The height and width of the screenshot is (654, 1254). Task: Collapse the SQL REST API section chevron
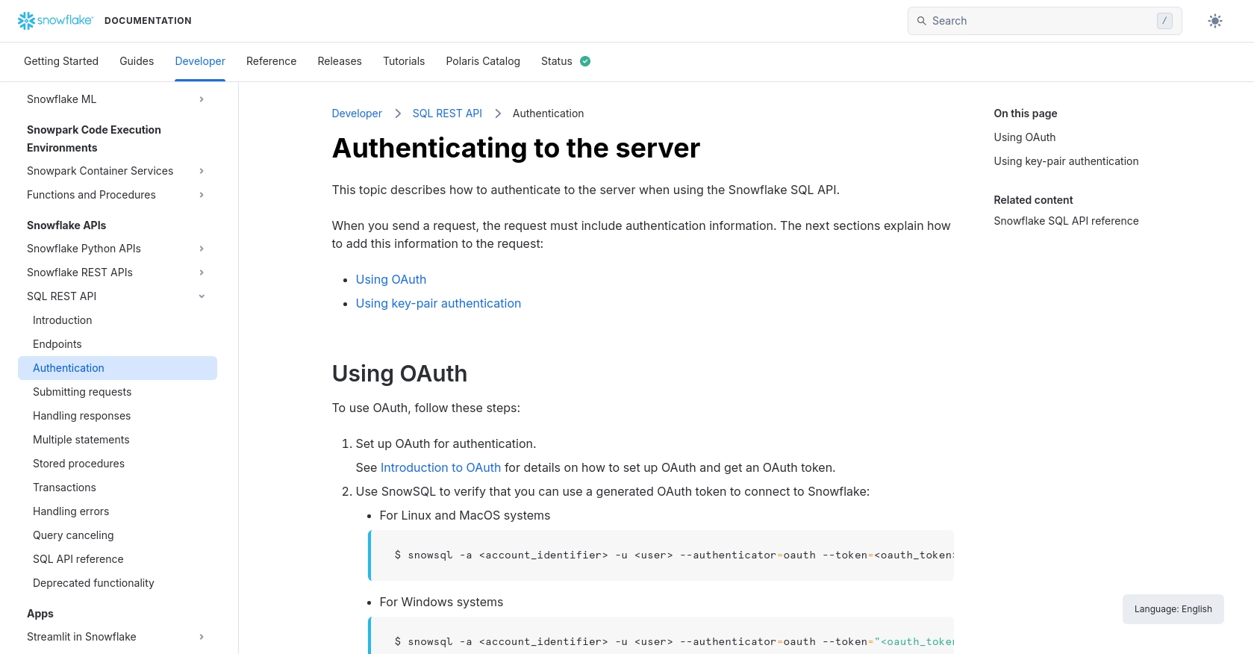[202, 296]
